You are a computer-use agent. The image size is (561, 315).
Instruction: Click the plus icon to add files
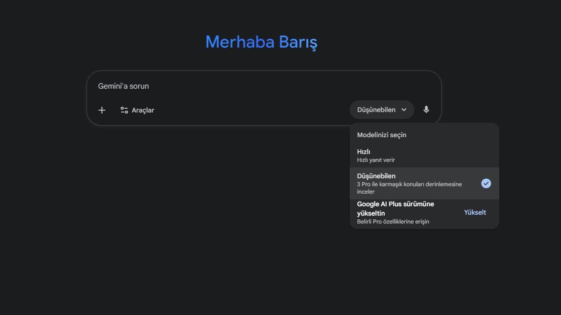[102, 110]
